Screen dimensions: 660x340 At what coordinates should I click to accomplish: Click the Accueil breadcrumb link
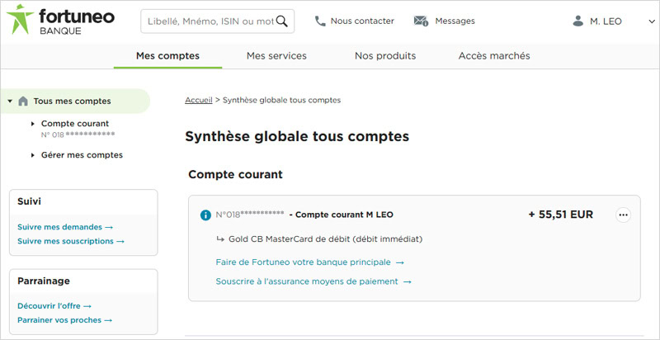198,100
